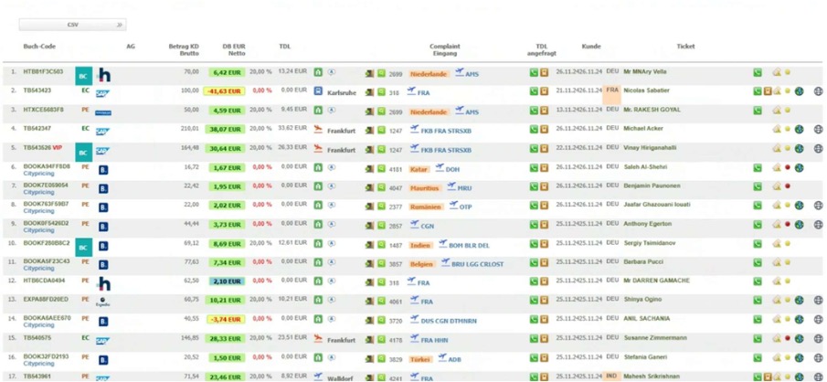
Task: Click the hotel icon in the HTB81F3C503 row
Action: coord(318,72)
